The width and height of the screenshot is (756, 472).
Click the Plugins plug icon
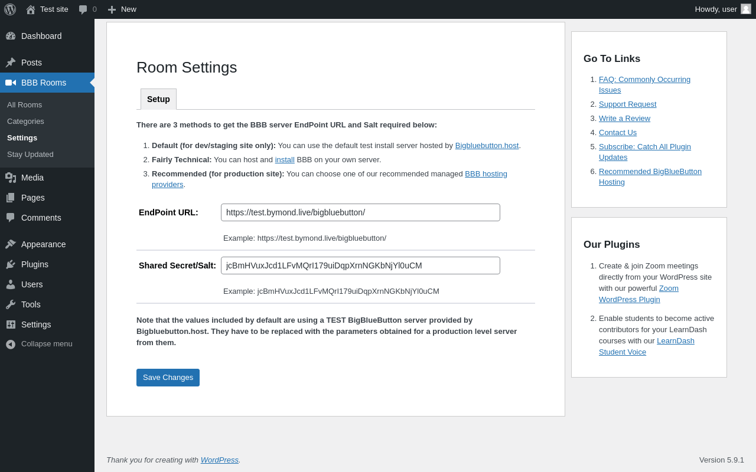point(11,264)
